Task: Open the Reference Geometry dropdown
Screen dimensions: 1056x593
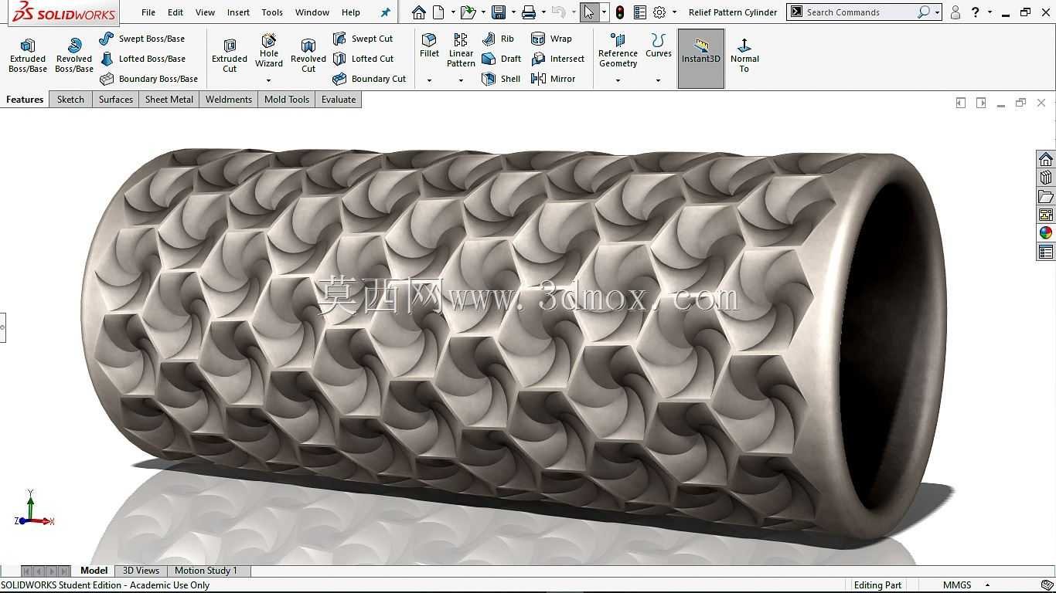Action: (x=618, y=80)
